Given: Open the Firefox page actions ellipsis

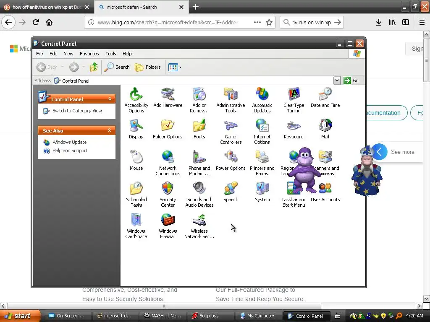Looking at the screenshot, I should 257,22.
